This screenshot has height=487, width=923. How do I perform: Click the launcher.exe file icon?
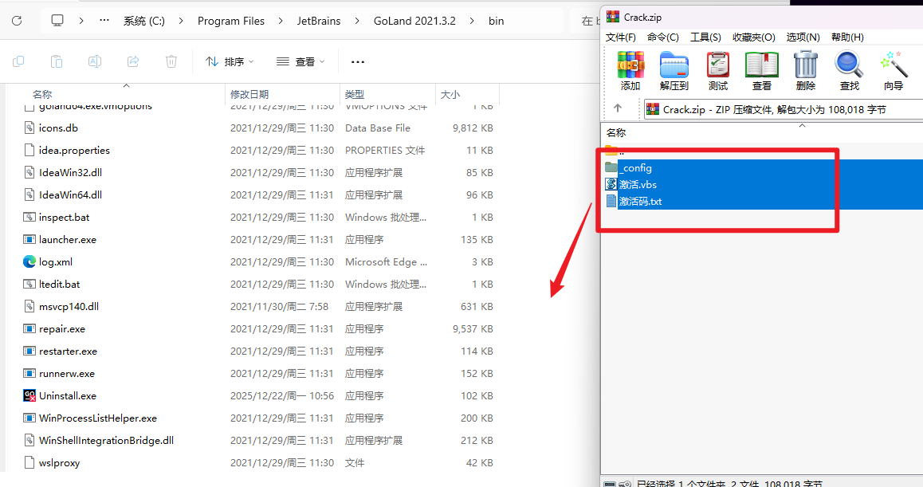point(29,239)
